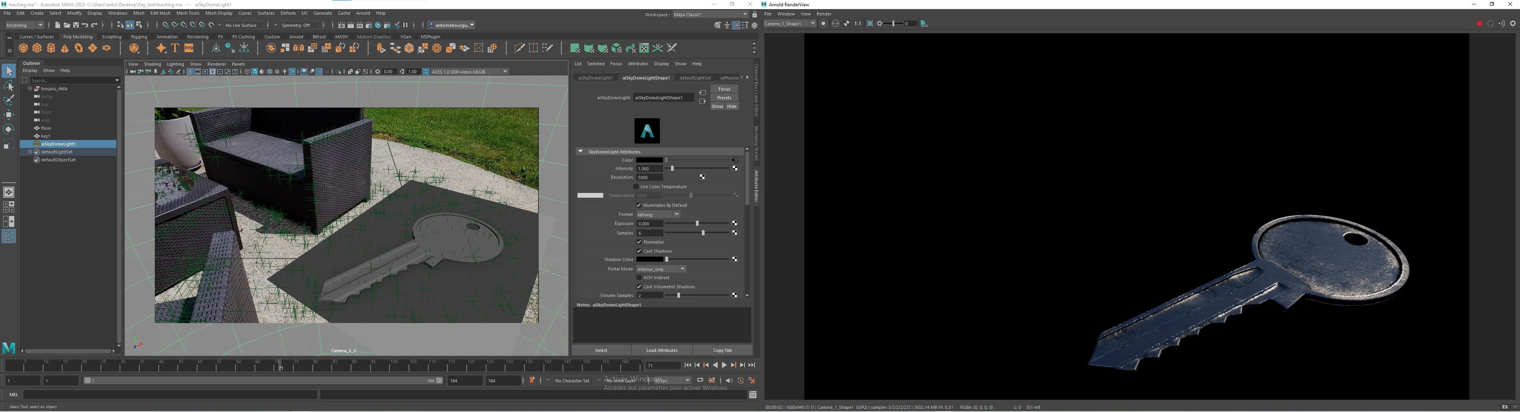Click the Freeze Transformations snowflake icon

(244, 48)
